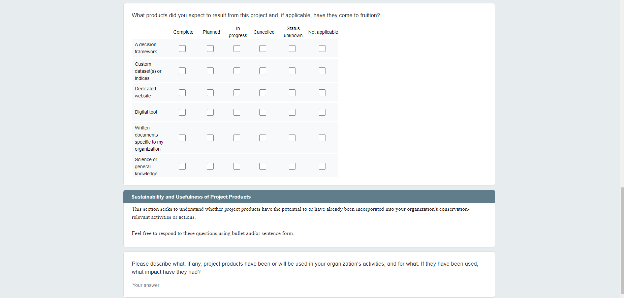Mark Dedicated website as Complete
This screenshot has width=624, height=298.
(182, 93)
